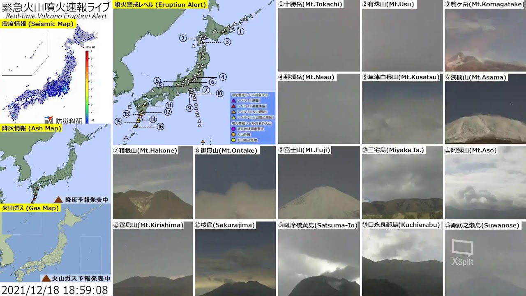
Task: Click the circled 1 map marker
Action: tap(240, 31)
